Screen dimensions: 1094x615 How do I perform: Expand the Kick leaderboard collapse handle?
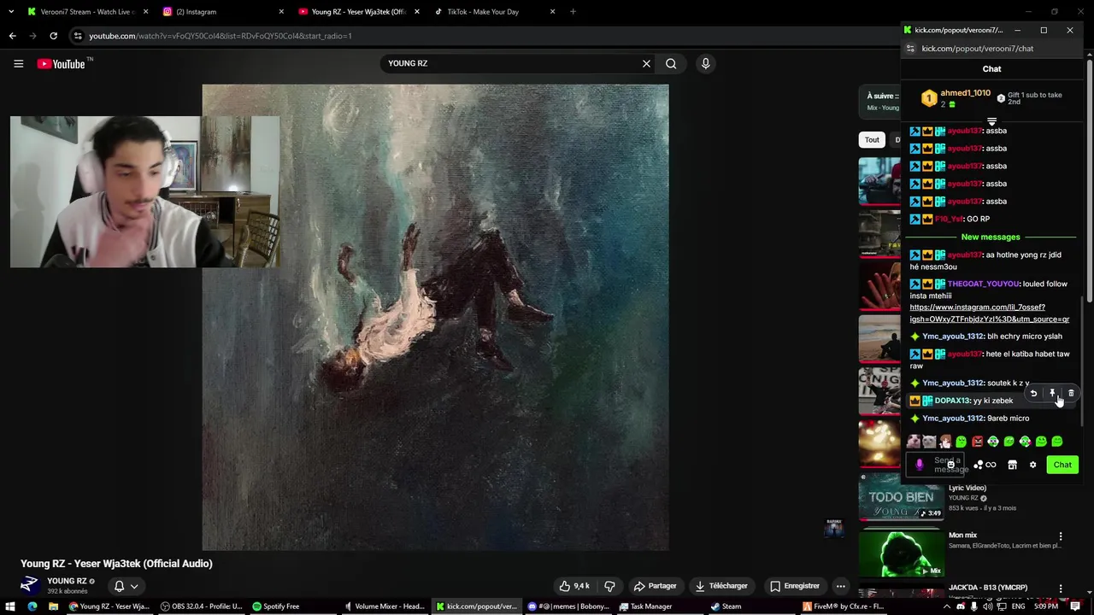(991, 121)
